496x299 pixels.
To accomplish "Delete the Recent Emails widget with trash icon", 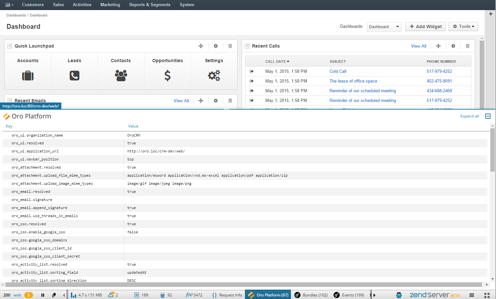I will 230,101.
